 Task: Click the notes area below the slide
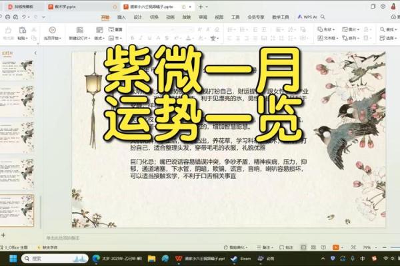pos(200,237)
